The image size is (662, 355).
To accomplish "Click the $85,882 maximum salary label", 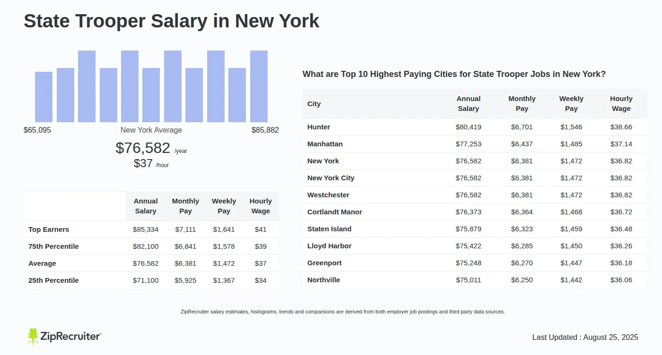I will [x=265, y=130].
